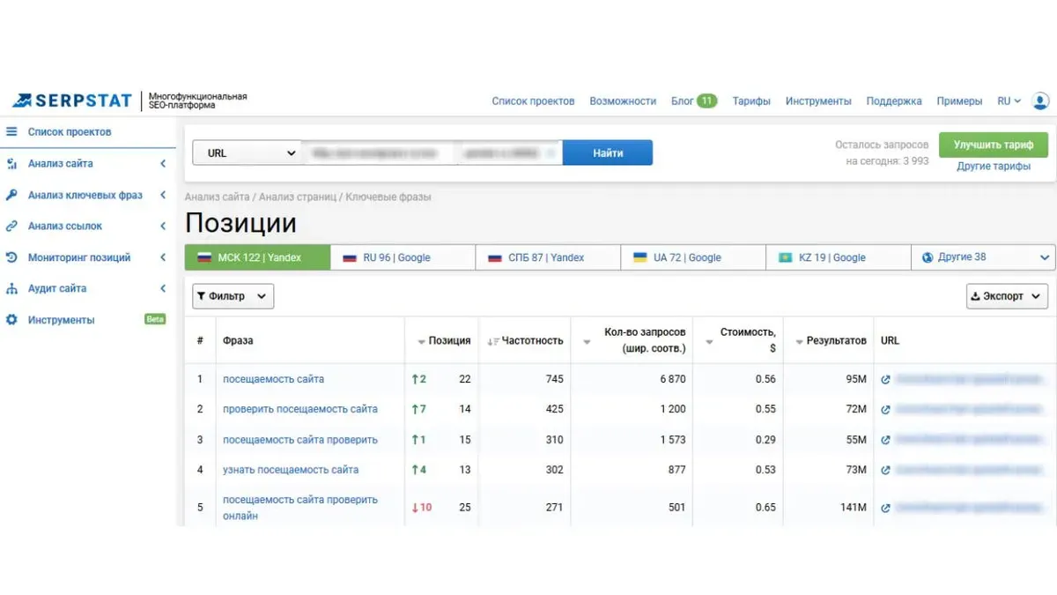Click Анализ страниц in the breadcrumb

point(298,197)
